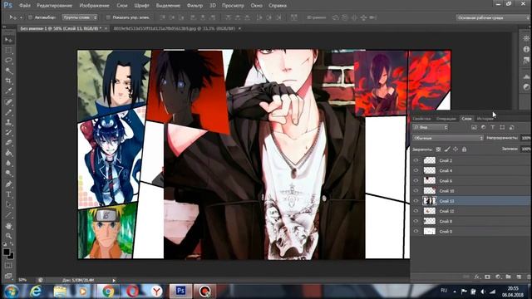Filter layers by pixel layer icon
This screenshot has width=532, height=299.
coord(474,127)
